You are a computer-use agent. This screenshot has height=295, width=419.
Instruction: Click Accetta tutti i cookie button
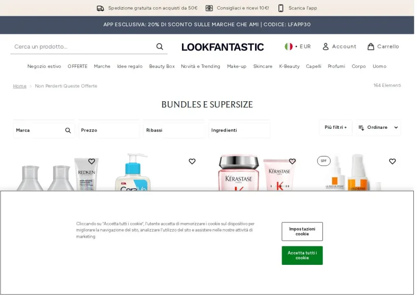pos(302,256)
